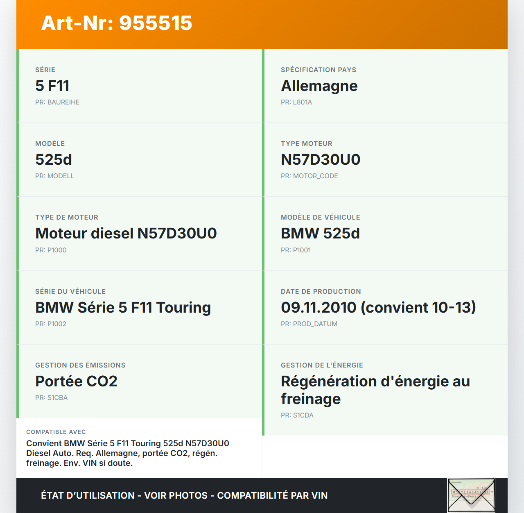This screenshot has height=513, width=524.
Task: Click the Modèle 525d value
Action: click(x=54, y=160)
